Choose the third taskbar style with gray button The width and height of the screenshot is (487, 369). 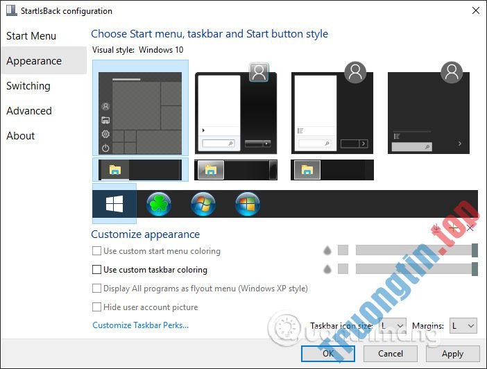click(x=332, y=170)
